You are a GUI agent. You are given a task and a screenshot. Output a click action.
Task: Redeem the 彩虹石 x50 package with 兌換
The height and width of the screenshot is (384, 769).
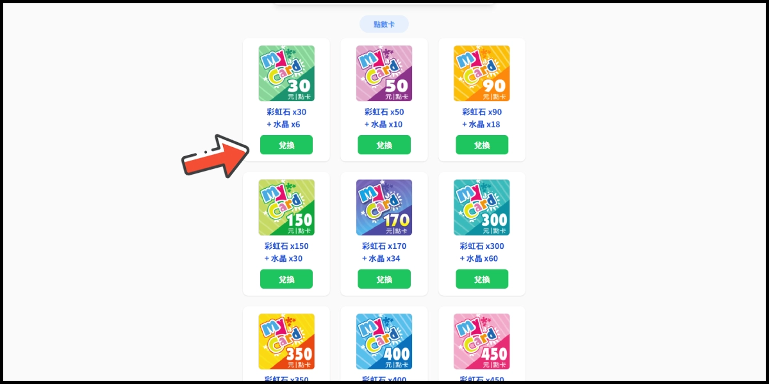tap(384, 145)
